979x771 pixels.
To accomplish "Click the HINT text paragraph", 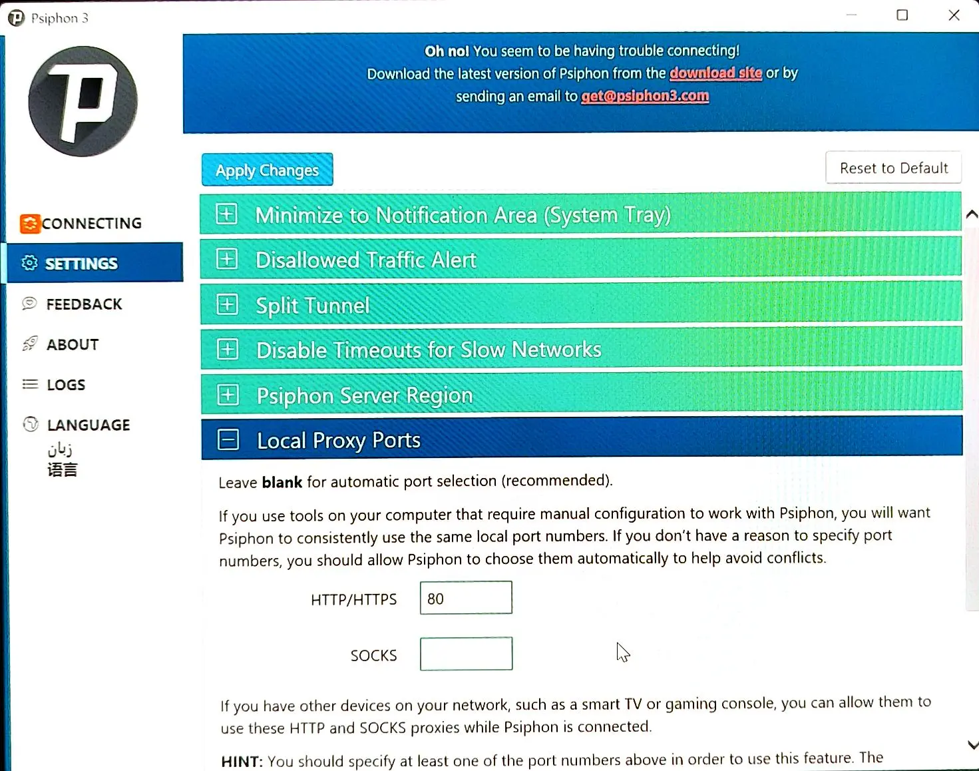I will [552, 760].
